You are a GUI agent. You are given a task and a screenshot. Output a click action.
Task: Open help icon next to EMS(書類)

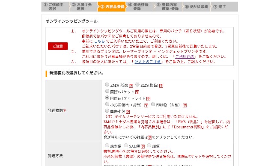pyautogui.click(x=131, y=86)
